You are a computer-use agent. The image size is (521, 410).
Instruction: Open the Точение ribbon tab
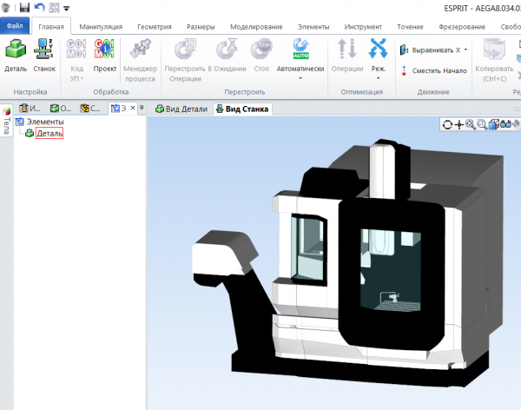click(410, 27)
